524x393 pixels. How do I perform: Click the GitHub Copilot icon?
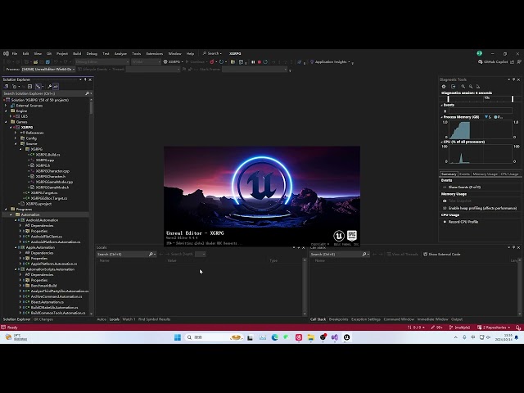pyautogui.click(x=481, y=62)
